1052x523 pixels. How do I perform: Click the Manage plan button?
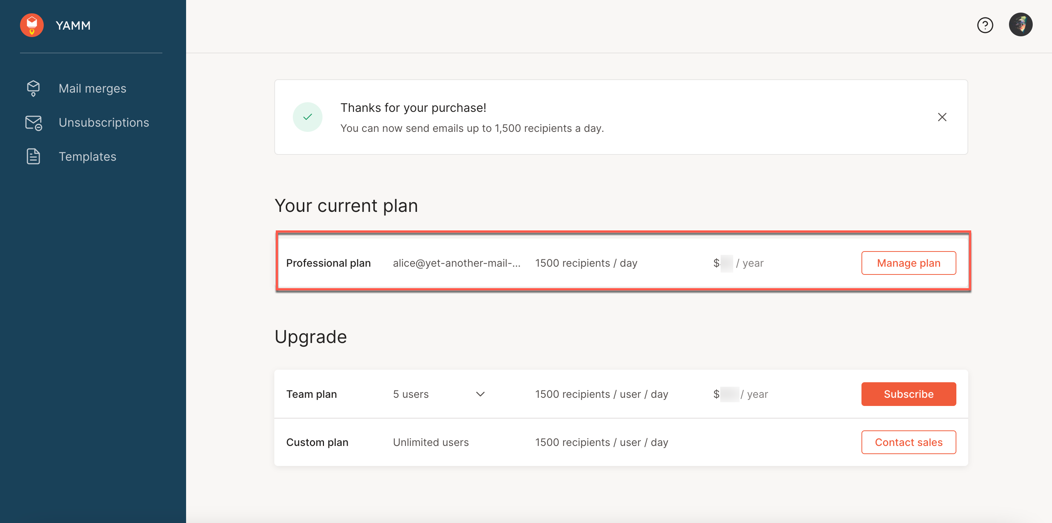point(908,263)
